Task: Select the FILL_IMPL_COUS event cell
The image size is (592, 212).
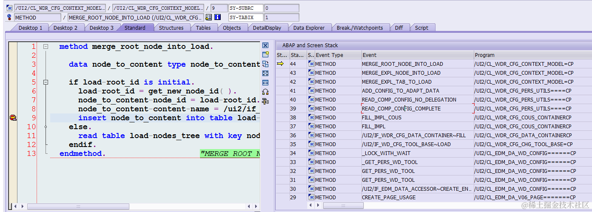Action: coord(418,118)
